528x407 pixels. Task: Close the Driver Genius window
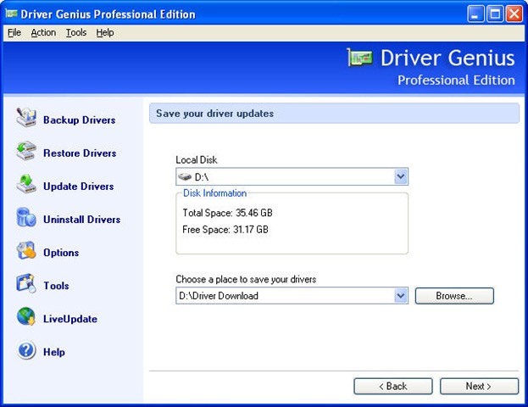coord(514,14)
